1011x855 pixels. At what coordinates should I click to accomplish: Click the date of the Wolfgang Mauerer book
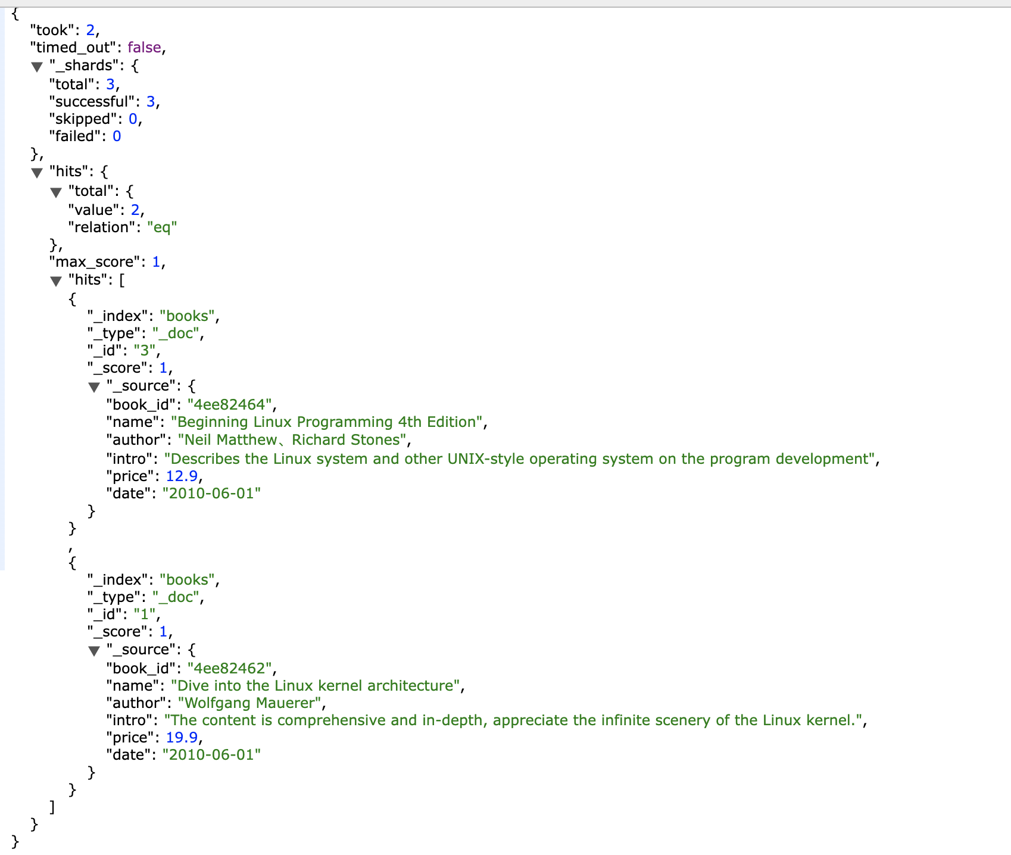click(211, 755)
